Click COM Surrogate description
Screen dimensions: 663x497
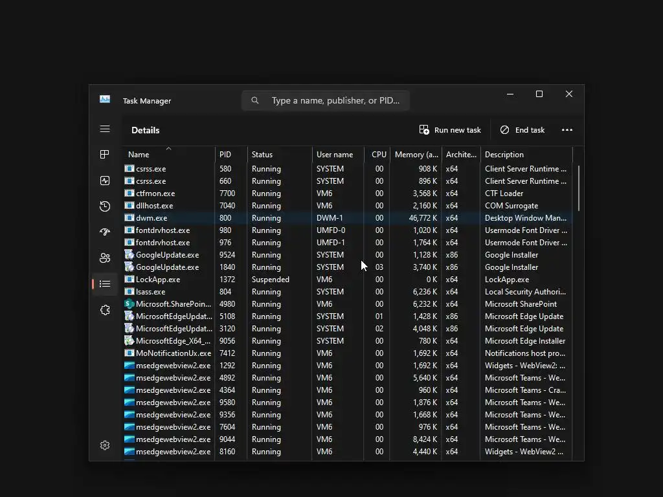(511, 206)
